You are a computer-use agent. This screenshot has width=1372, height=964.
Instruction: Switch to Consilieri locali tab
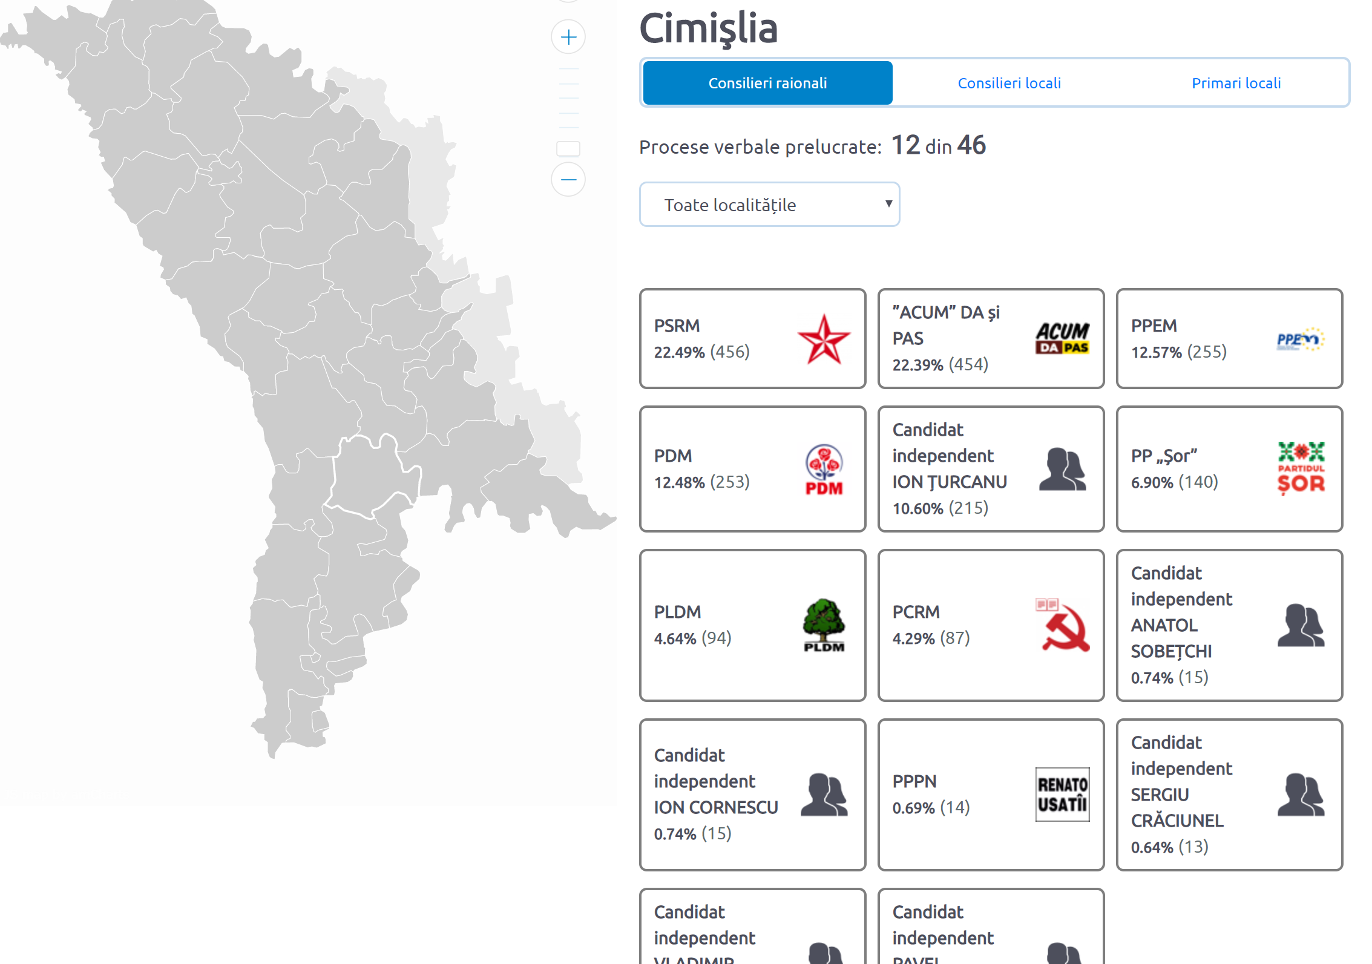pos(1009,83)
